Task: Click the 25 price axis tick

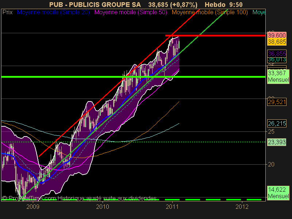Action: (x=271, y=132)
